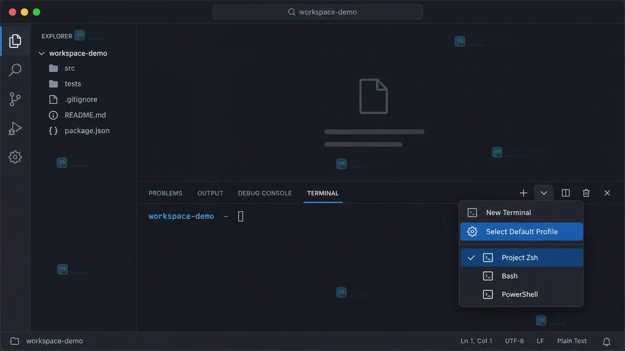Switch to the PROBLEMS tab
This screenshot has width=625, height=351.
[x=165, y=193]
